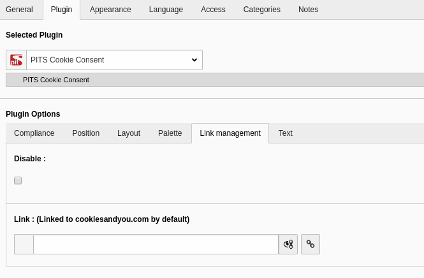
Task: Click the PITS Cookie Consent gray row
Action: click(x=215, y=80)
